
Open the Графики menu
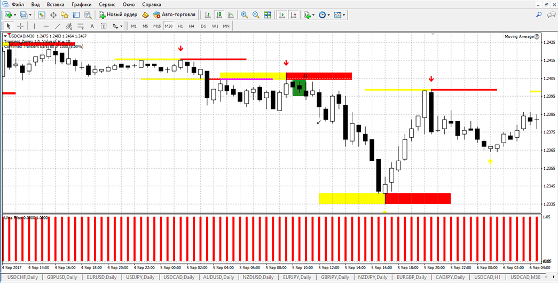81,5
